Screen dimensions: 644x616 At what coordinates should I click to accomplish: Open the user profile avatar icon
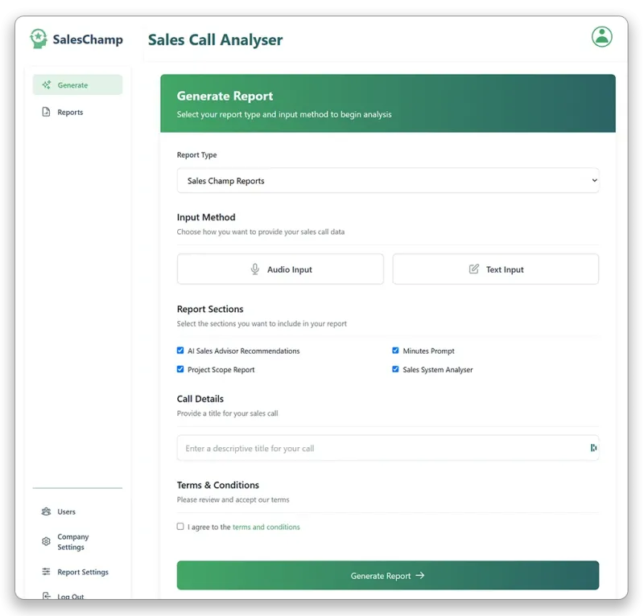[601, 37]
